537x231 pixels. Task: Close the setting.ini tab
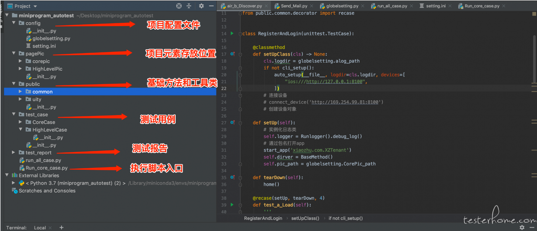coord(450,6)
